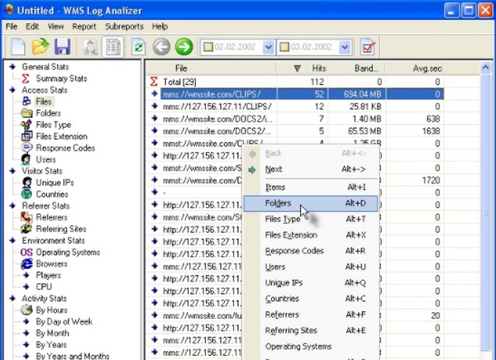Collapse the Access Stats tree node
496x360 pixels.
pyautogui.click(x=12, y=90)
